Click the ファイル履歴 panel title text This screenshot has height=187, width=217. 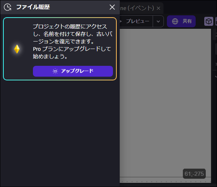tap(33, 7)
